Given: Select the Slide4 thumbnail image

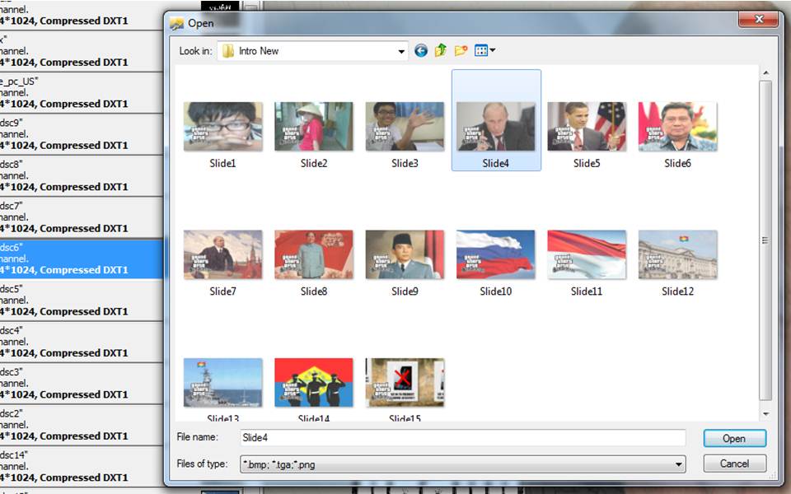Looking at the screenshot, I should [x=496, y=127].
